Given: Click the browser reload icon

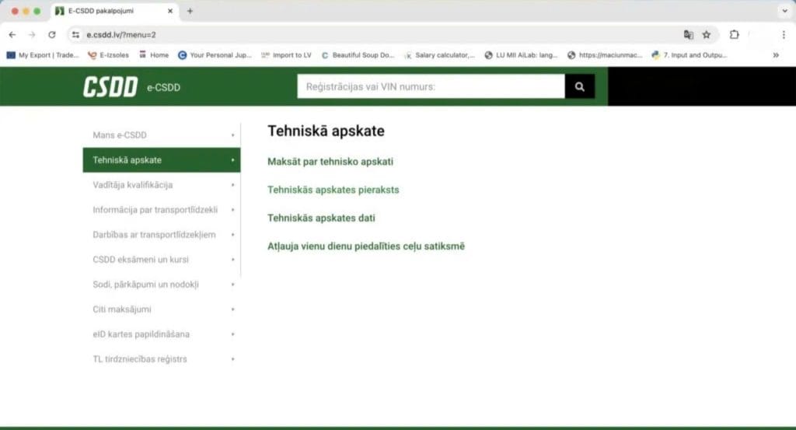Looking at the screenshot, I should (52, 35).
